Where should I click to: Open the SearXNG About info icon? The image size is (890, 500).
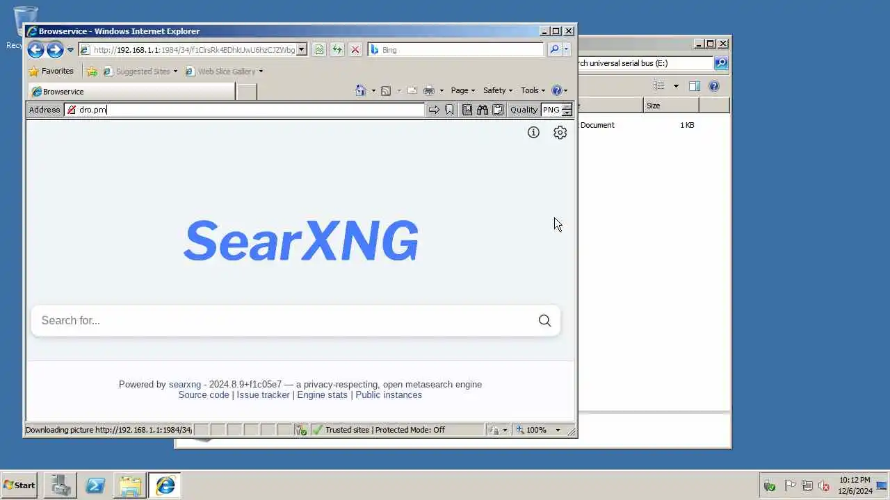(533, 132)
